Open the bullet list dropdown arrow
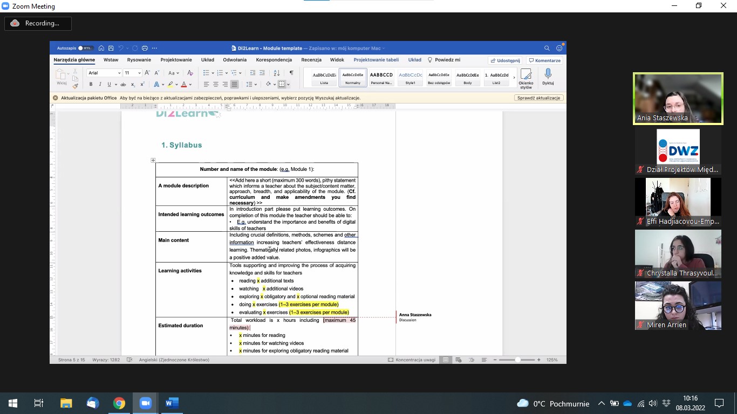Screen dimensions: 737x414 213,73
